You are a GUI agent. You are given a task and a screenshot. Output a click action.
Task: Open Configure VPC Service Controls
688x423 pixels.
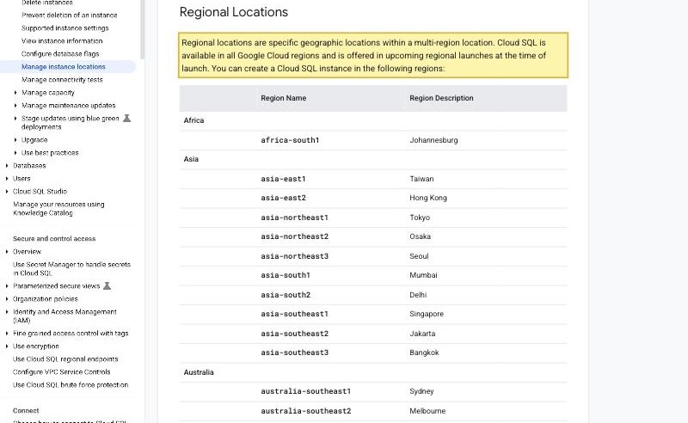click(x=61, y=371)
